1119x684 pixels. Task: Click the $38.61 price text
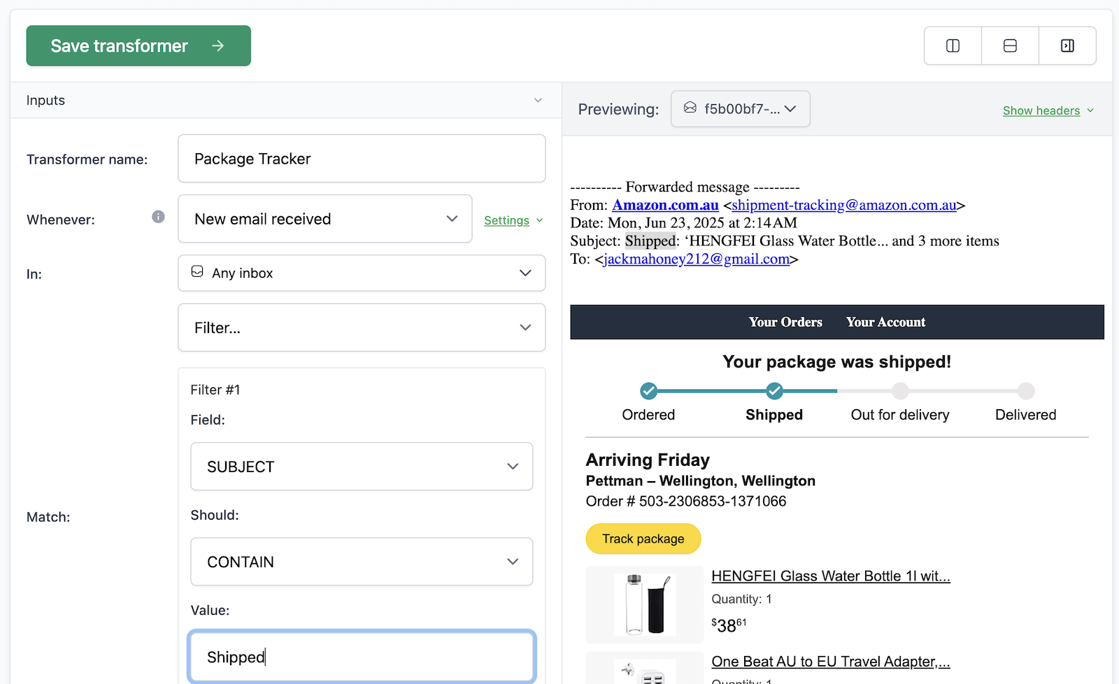click(729, 625)
